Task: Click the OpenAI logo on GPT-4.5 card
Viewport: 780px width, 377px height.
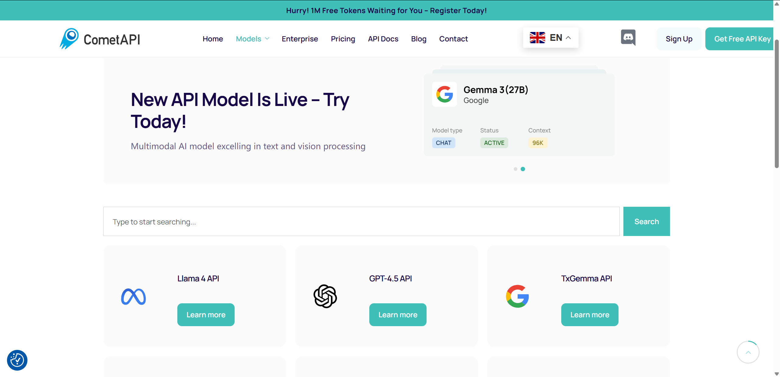Action: pos(325,296)
